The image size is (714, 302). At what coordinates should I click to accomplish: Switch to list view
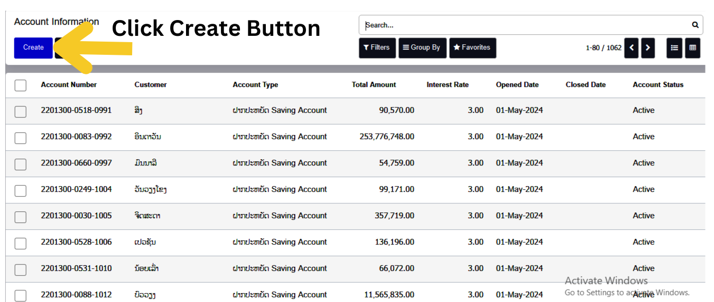click(x=674, y=48)
